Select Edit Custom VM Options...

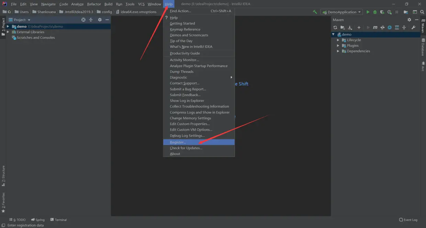(199, 130)
